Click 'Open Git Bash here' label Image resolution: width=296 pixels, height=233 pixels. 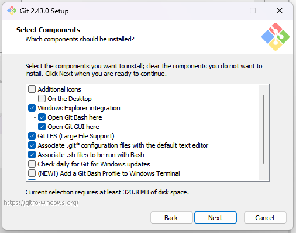[75, 117]
